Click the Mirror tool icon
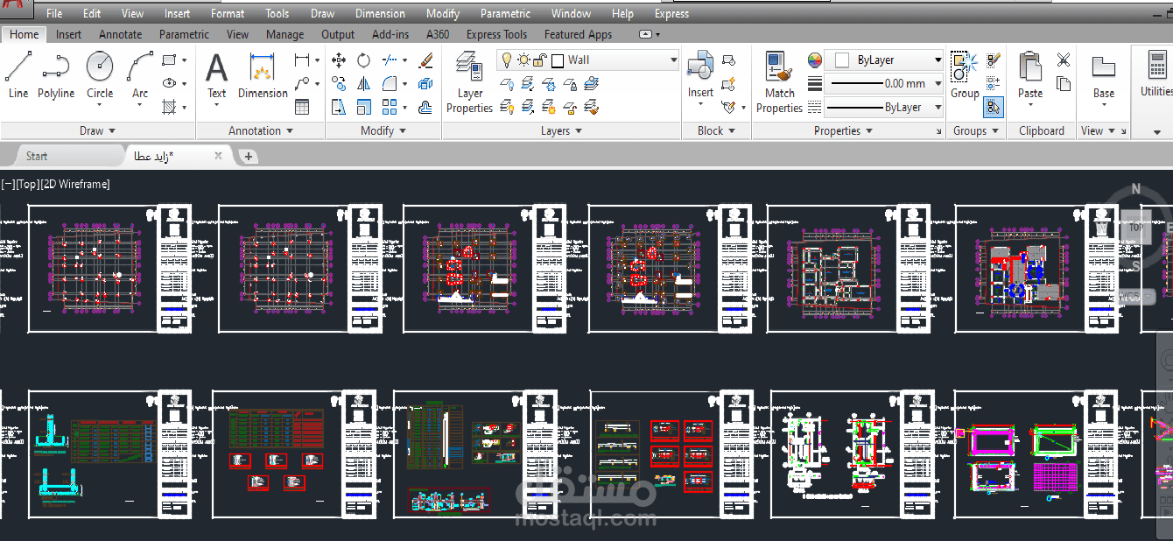 [364, 83]
